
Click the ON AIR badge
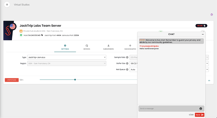pyautogui.click(x=201, y=26)
